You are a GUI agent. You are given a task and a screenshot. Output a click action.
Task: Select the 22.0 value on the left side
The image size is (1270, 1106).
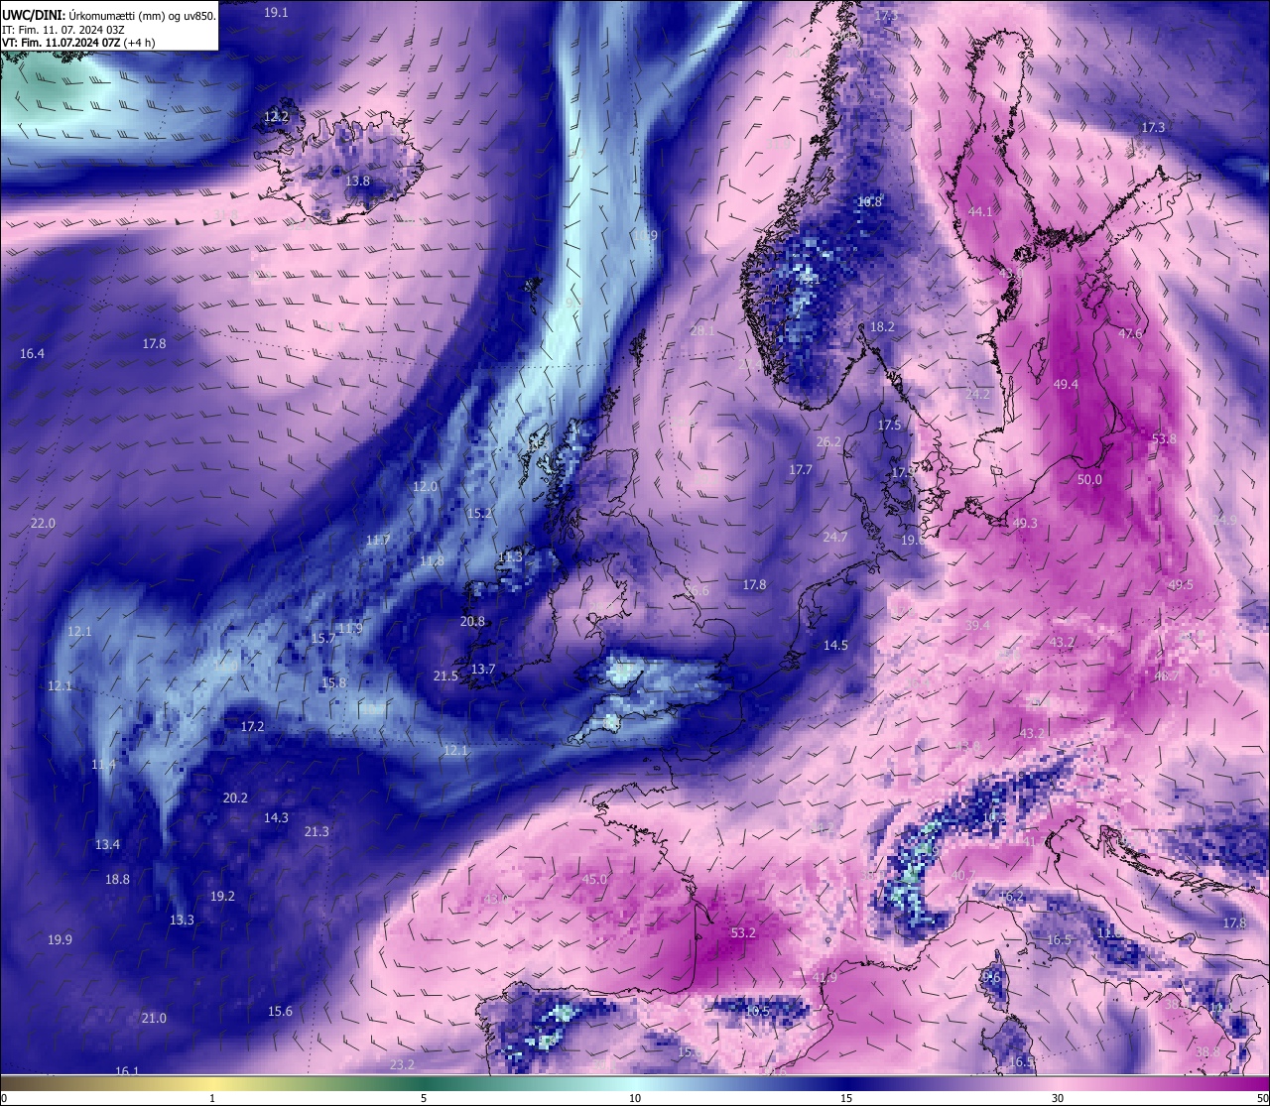[43, 524]
